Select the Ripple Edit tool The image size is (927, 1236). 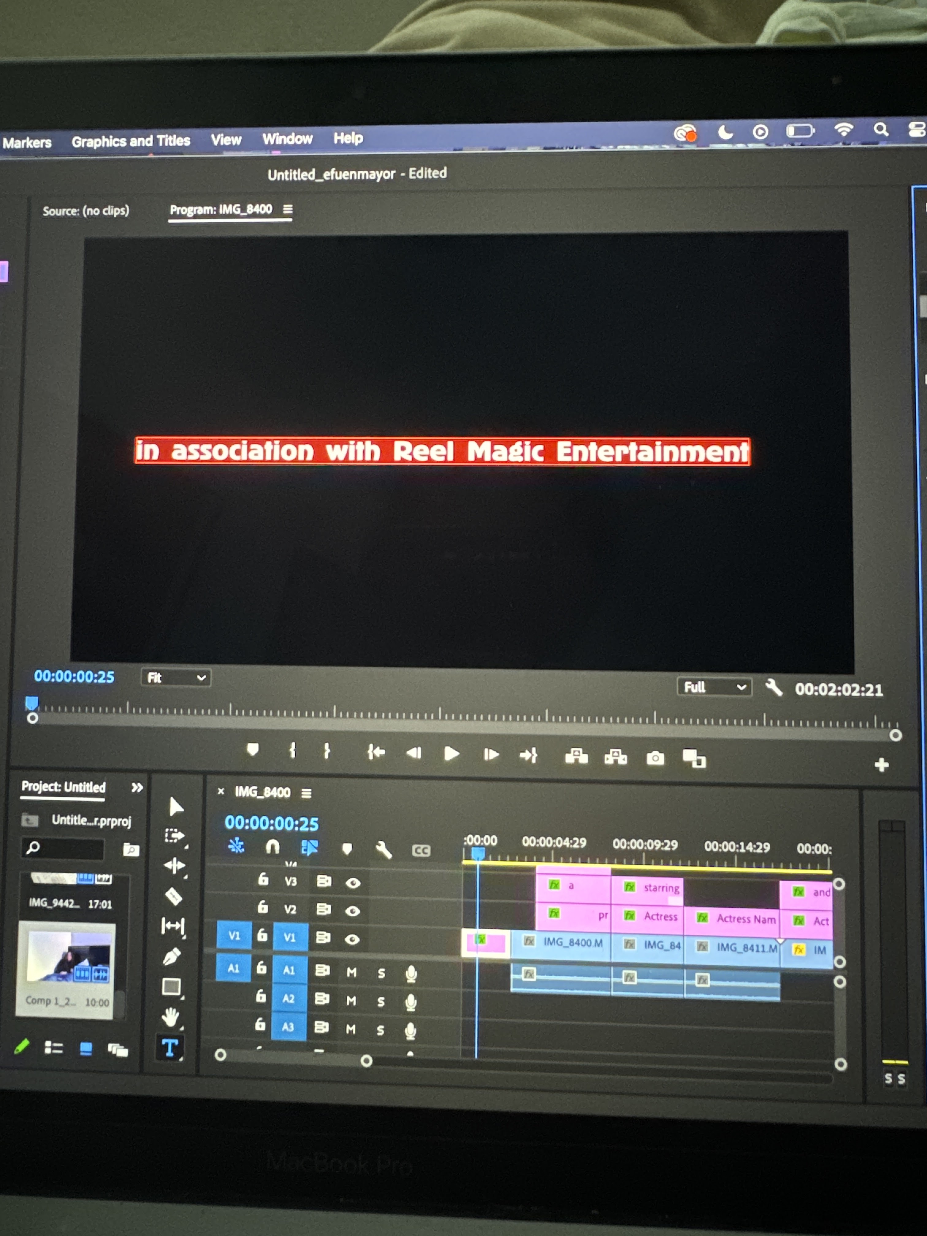coord(174,865)
